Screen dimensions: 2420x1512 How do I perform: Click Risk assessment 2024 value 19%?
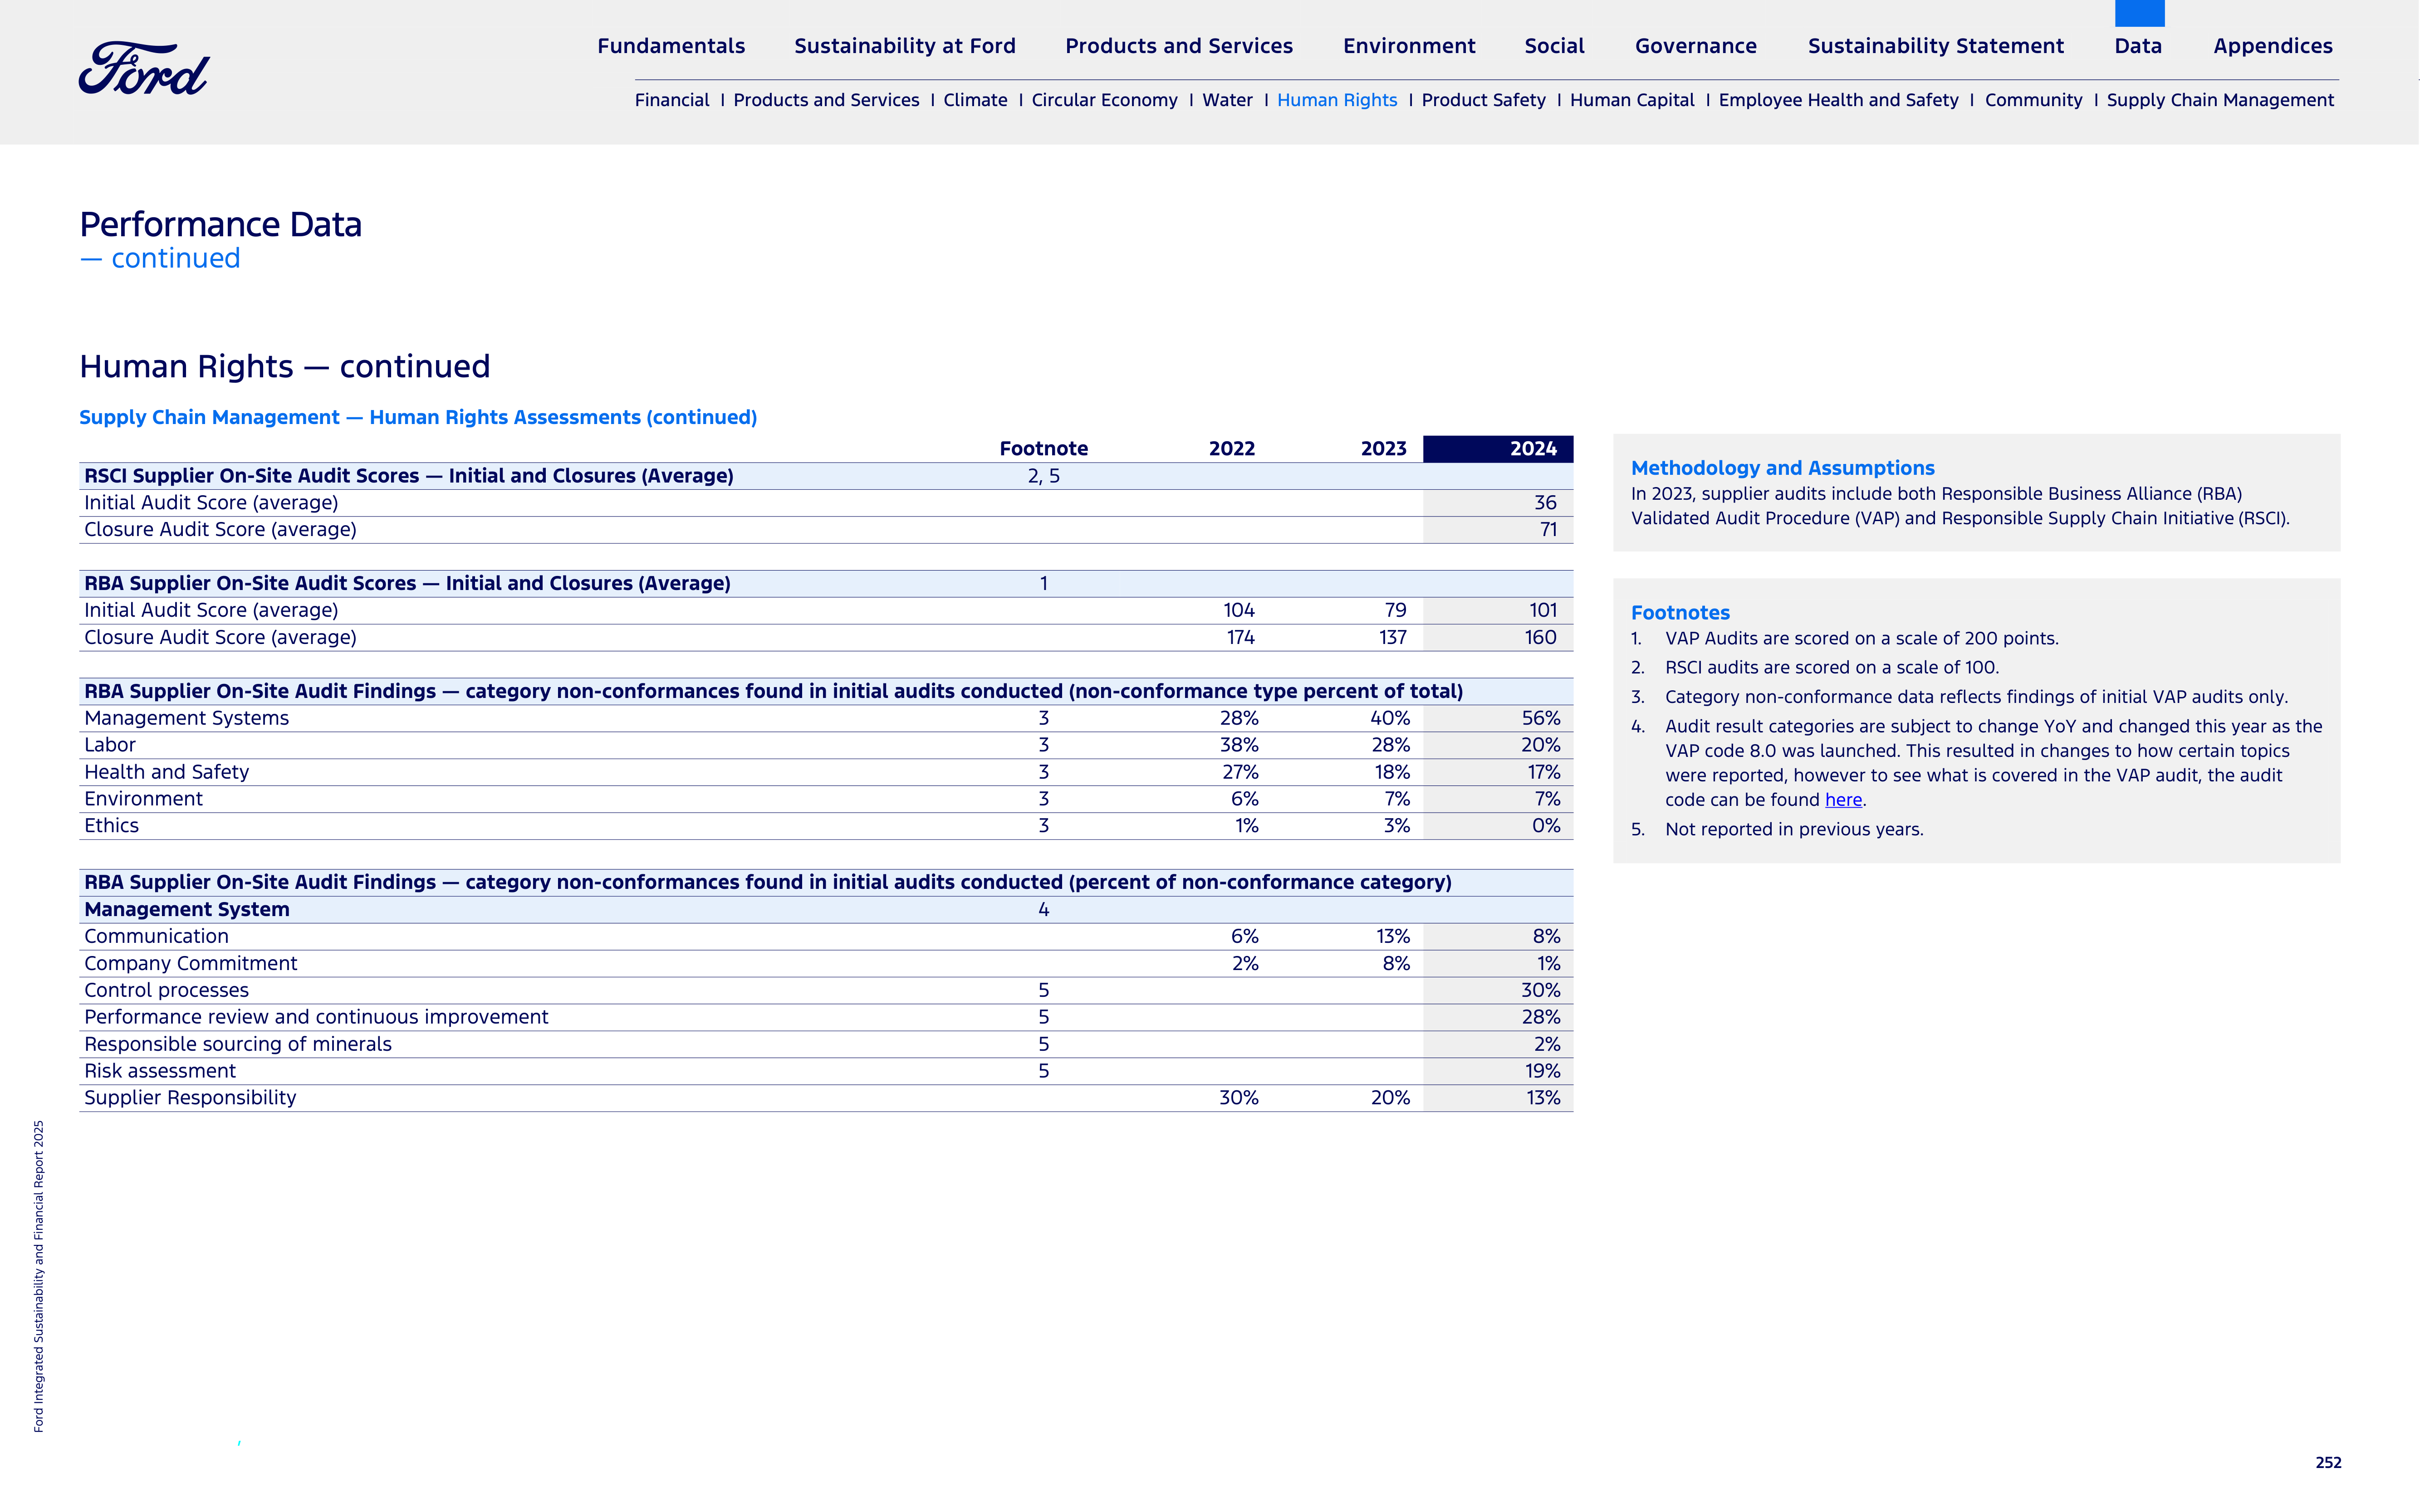[1543, 1071]
